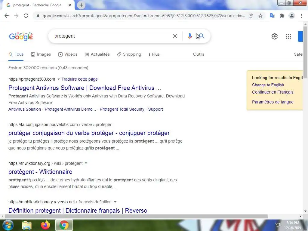Share this page via address bar icon
The image size is (308, 231).
click(251, 16)
